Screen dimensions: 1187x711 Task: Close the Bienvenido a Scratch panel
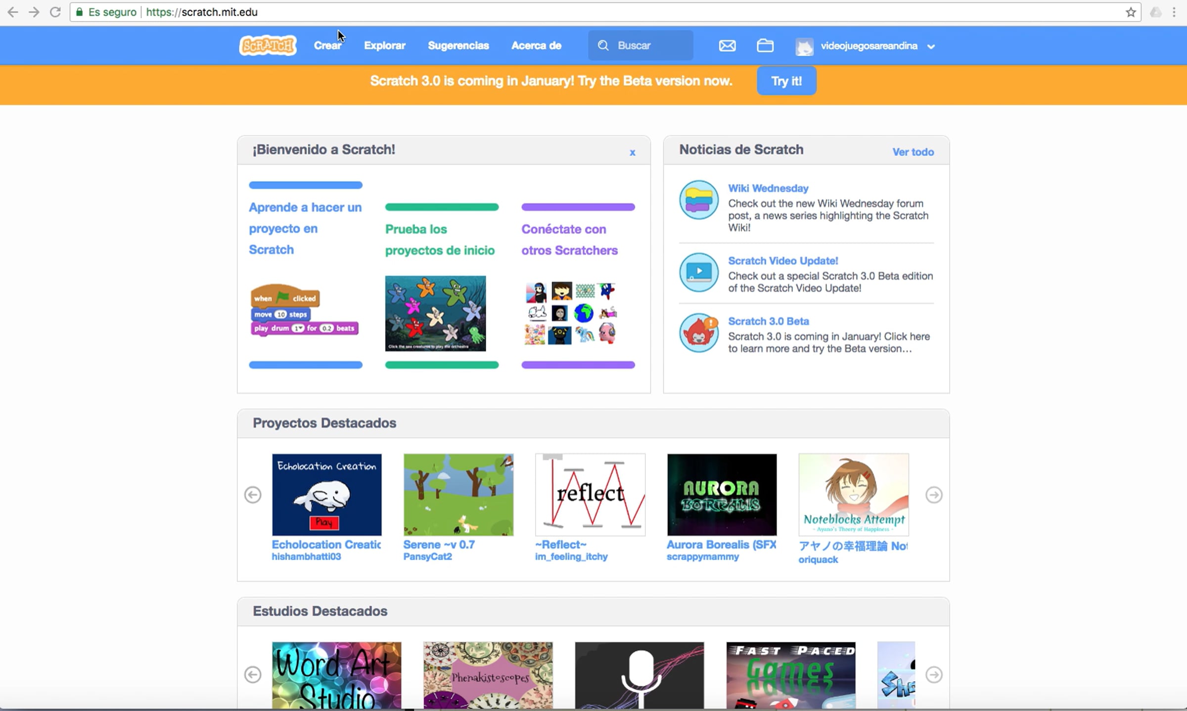(632, 153)
